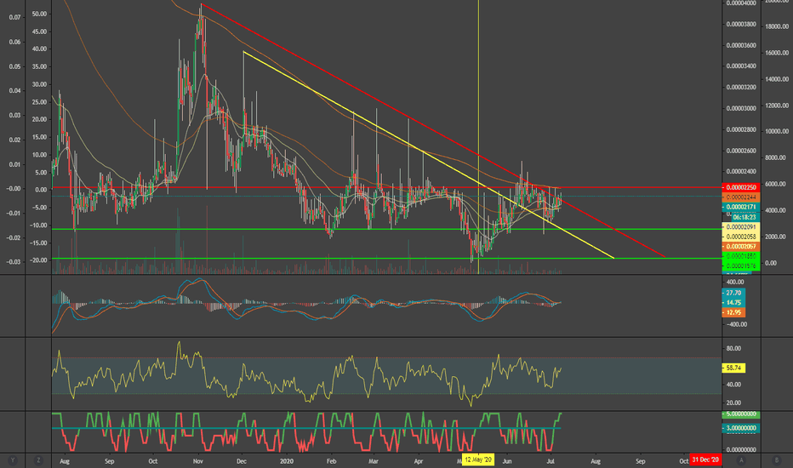Select the teal 0.00002171 current price label

pyautogui.click(x=741, y=207)
